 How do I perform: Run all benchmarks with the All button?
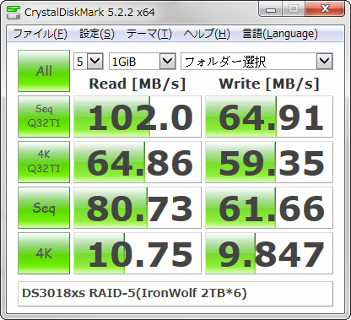tap(44, 71)
